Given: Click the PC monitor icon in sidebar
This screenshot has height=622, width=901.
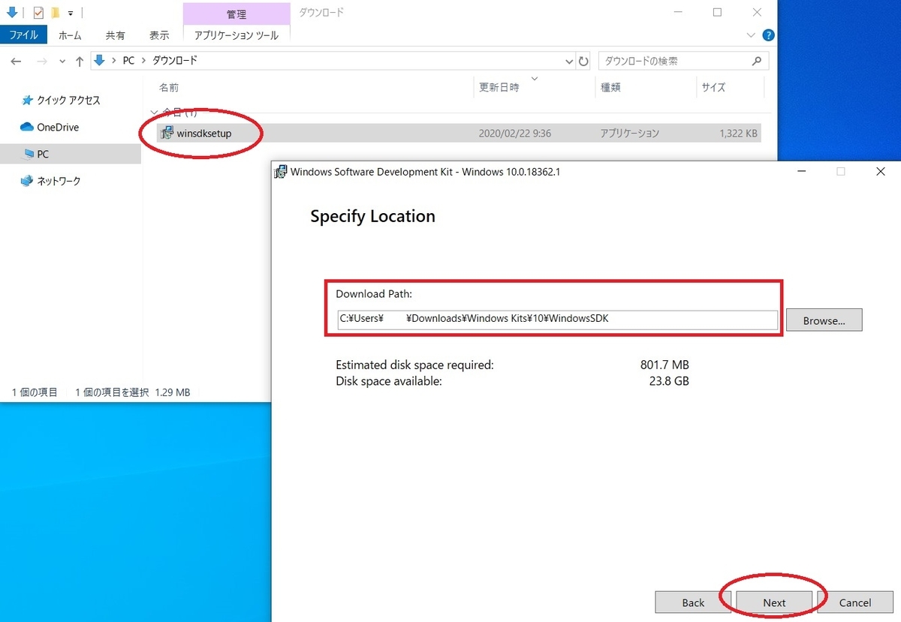Looking at the screenshot, I should [27, 154].
